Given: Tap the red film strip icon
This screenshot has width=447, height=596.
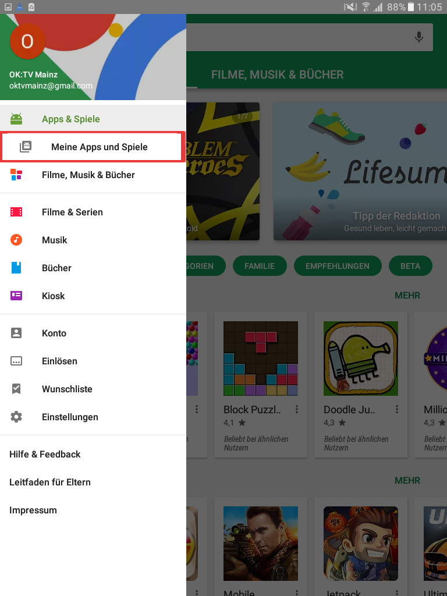Looking at the screenshot, I should tap(16, 212).
